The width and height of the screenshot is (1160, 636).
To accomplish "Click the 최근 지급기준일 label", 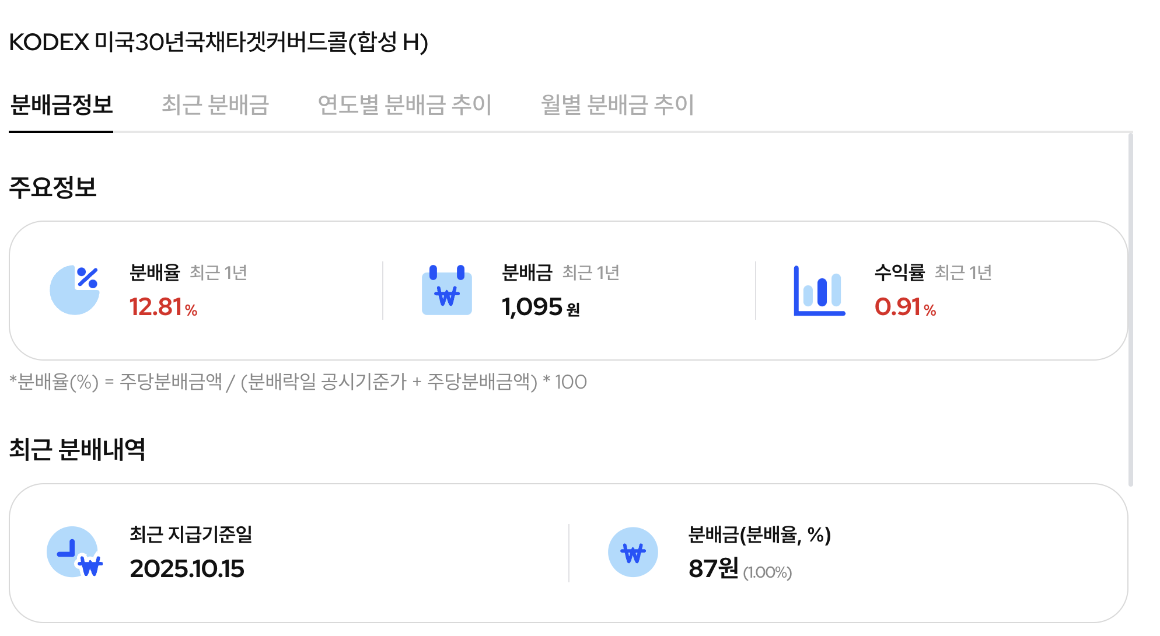I will click(x=191, y=534).
